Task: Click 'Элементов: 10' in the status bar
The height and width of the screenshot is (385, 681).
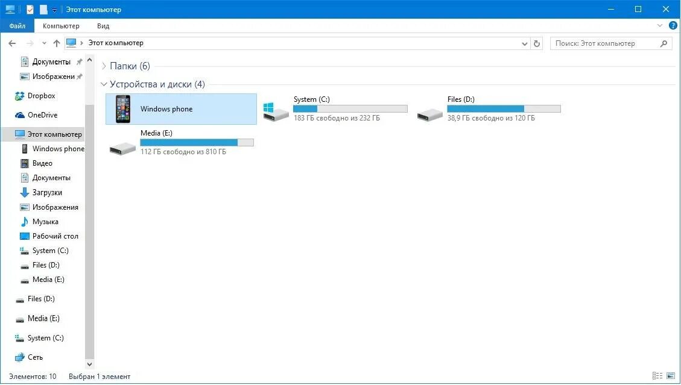Action: coord(33,377)
